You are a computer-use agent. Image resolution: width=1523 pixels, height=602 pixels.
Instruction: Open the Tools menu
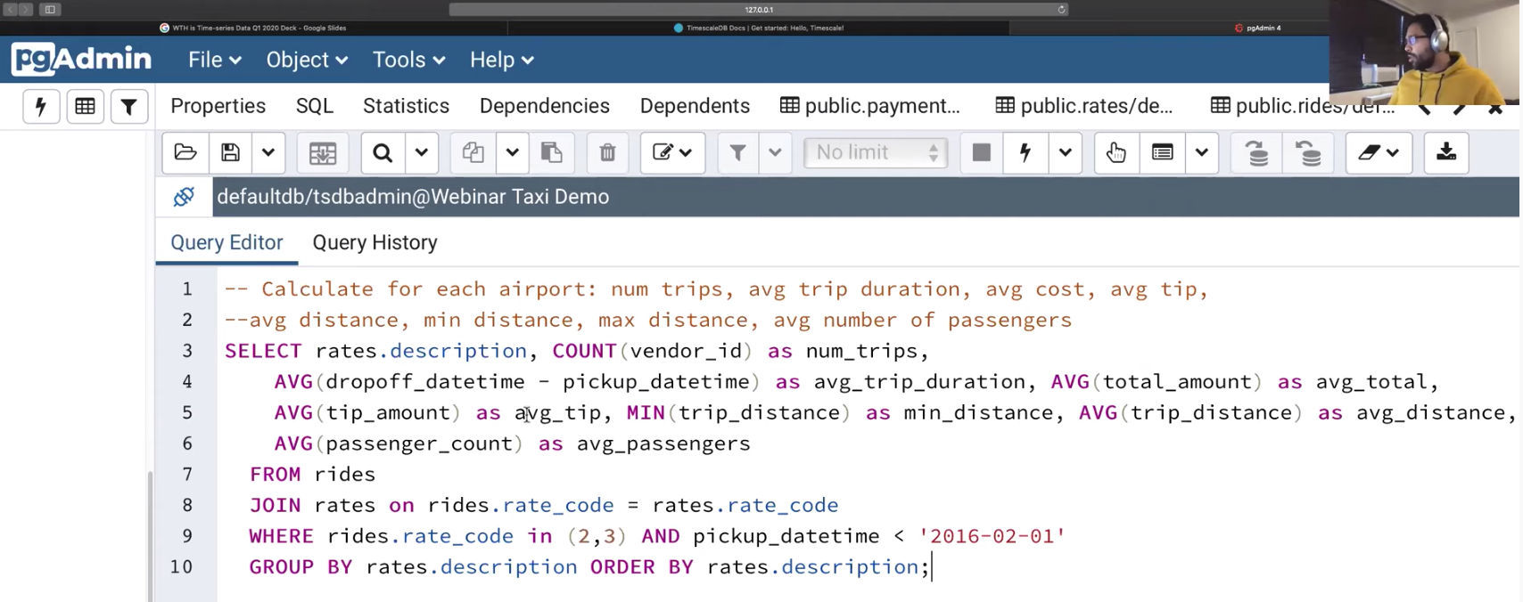[x=408, y=60]
